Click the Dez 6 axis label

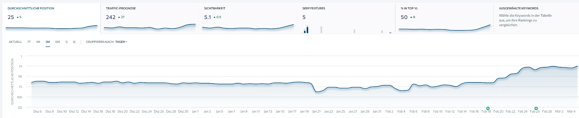(x=37, y=112)
